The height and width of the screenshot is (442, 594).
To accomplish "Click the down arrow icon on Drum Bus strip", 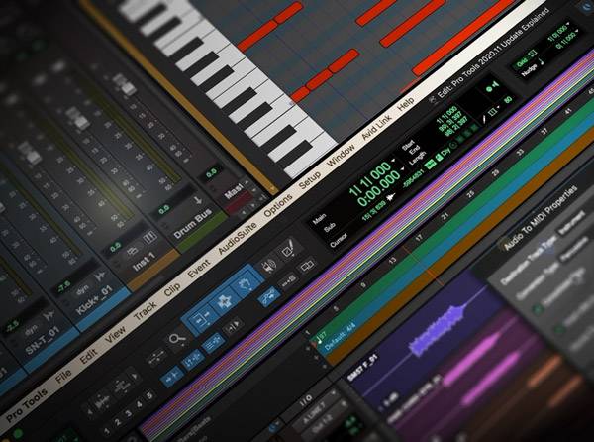I will pos(198,200).
